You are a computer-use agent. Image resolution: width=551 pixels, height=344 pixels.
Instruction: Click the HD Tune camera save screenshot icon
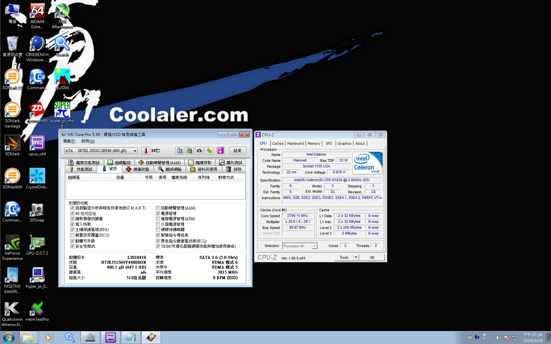click(x=199, y=151)
